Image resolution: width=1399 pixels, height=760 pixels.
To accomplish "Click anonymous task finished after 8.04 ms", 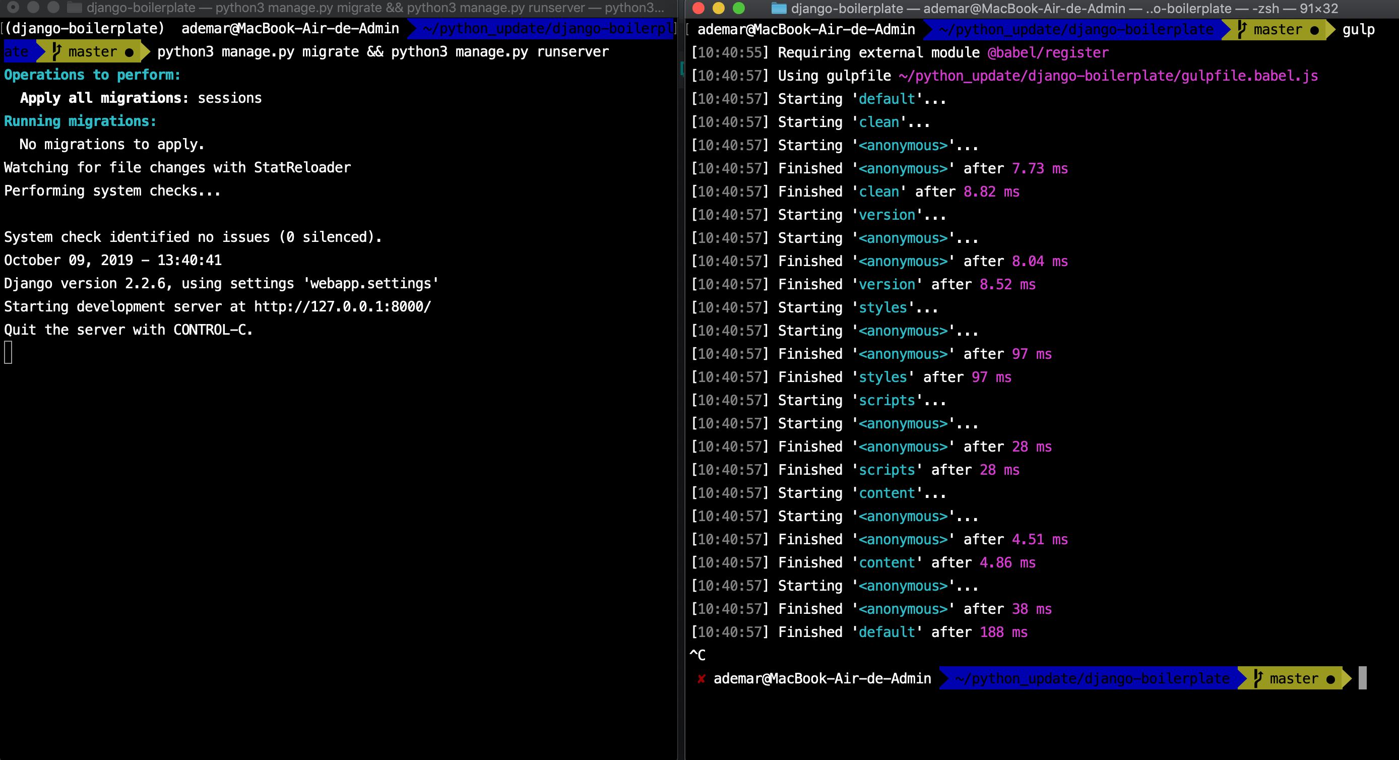I will (879, 261).
